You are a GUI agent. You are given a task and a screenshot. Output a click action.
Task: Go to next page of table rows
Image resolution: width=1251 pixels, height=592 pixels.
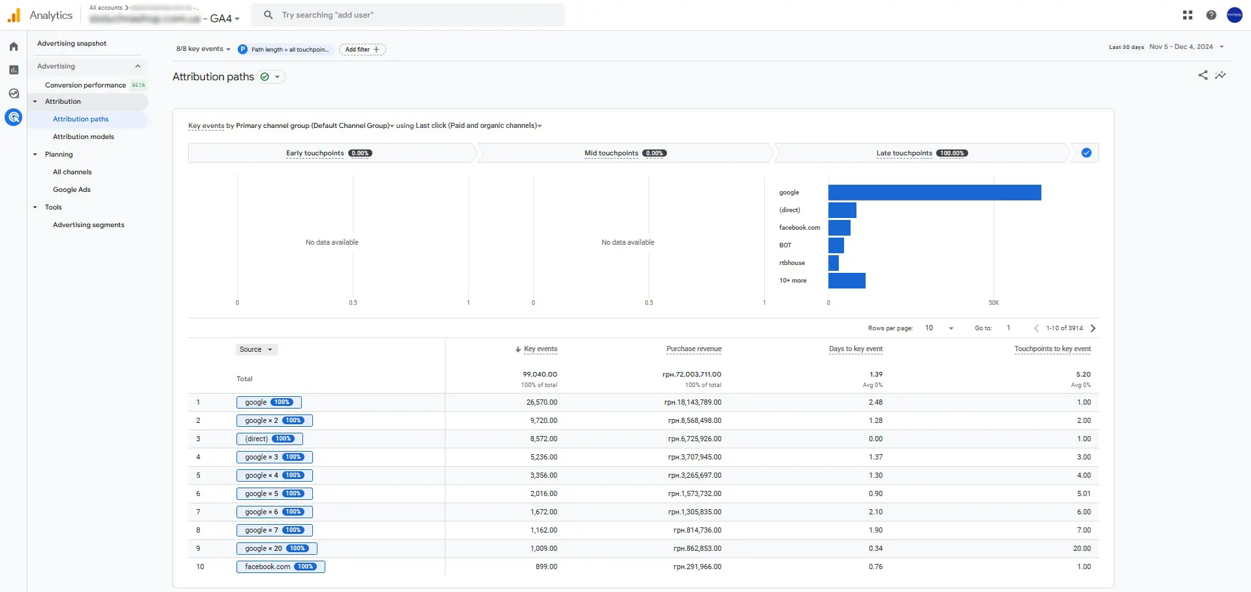[1094, 328]
